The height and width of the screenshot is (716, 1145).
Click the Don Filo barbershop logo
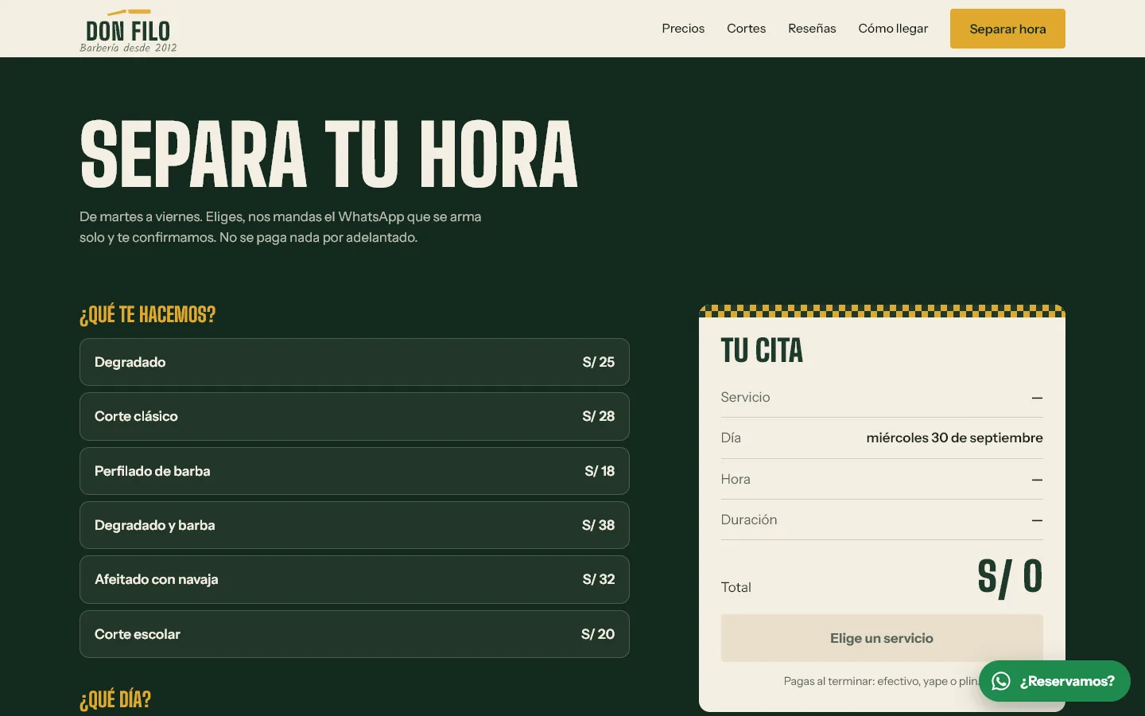point(128,31)
